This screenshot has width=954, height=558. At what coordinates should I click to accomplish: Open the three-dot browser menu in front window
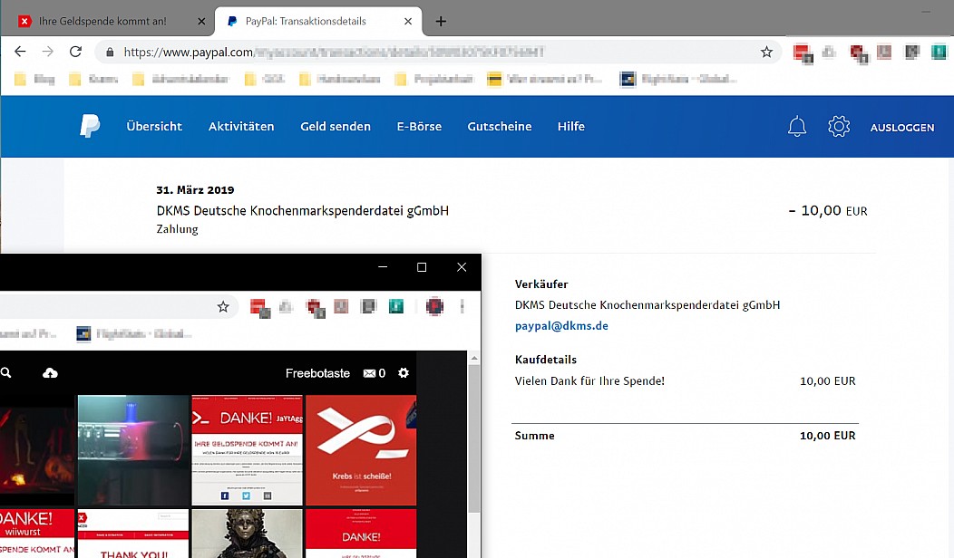(x=462, y=306)
